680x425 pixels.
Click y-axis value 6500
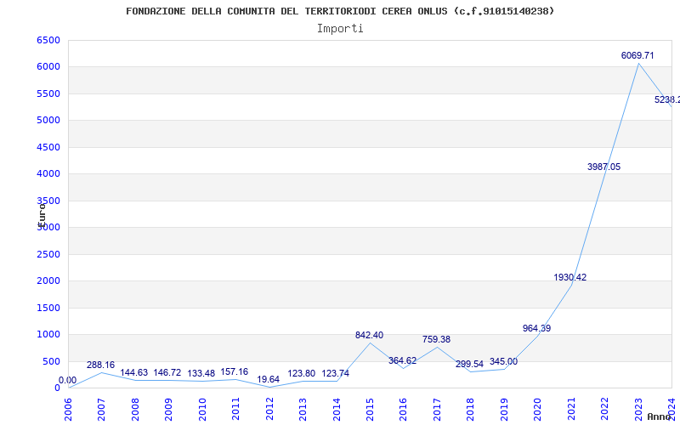48,40
